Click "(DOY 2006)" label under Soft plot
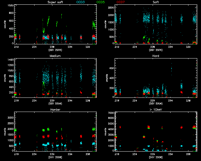The height and width of the screenshot is (161, 201). click(156, 50)
